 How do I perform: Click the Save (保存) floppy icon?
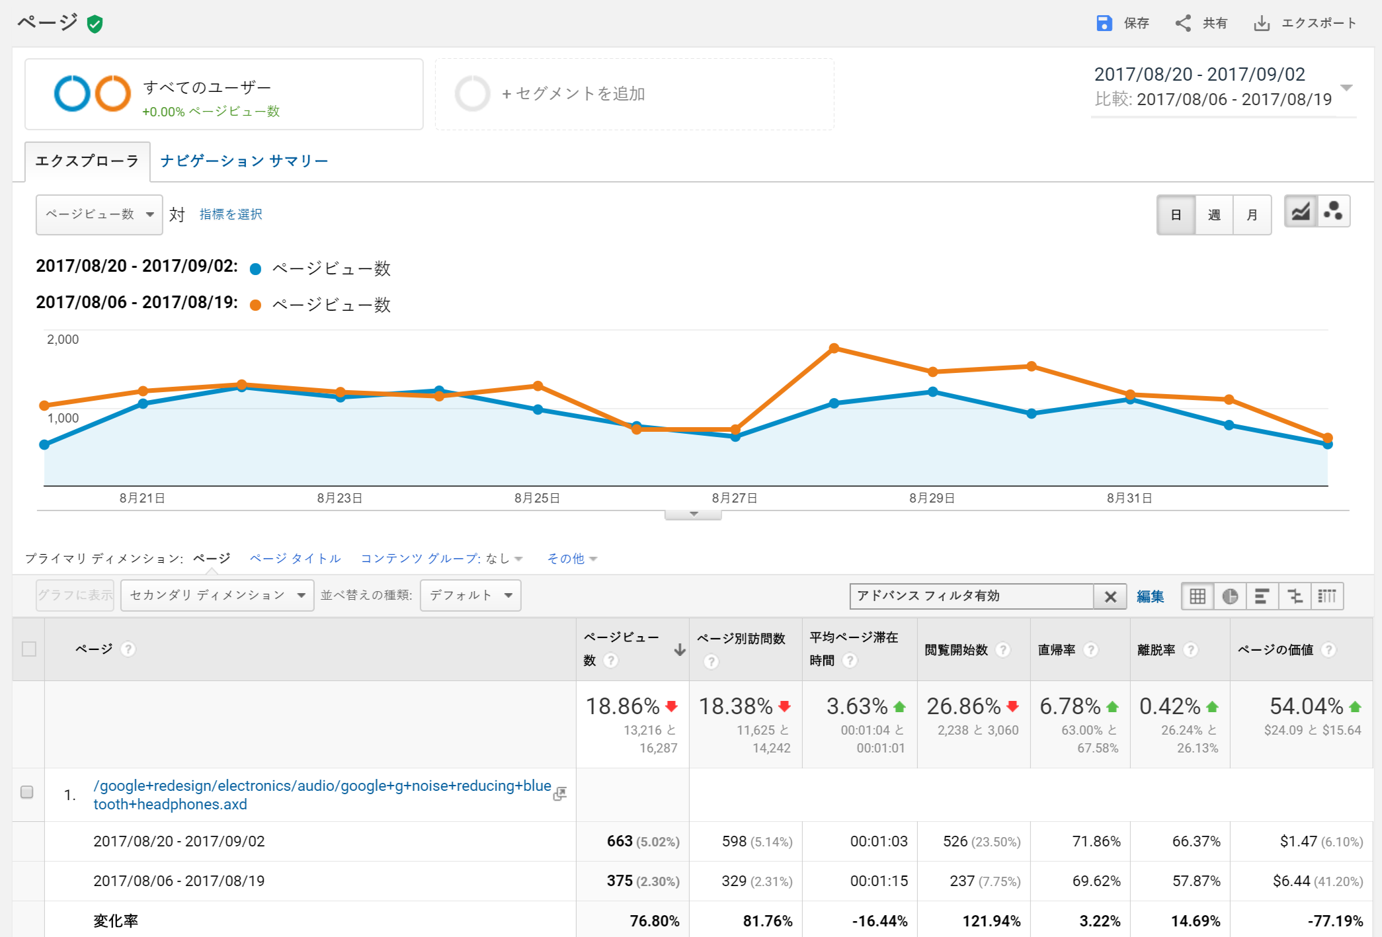click(1104, 23)
